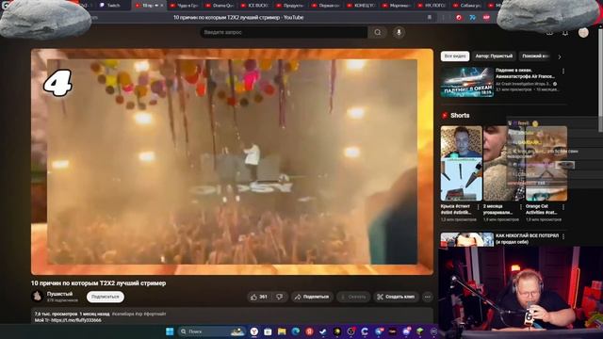Click the video player to pause playback
Screen dimensions: 603x339
[232, 161]
